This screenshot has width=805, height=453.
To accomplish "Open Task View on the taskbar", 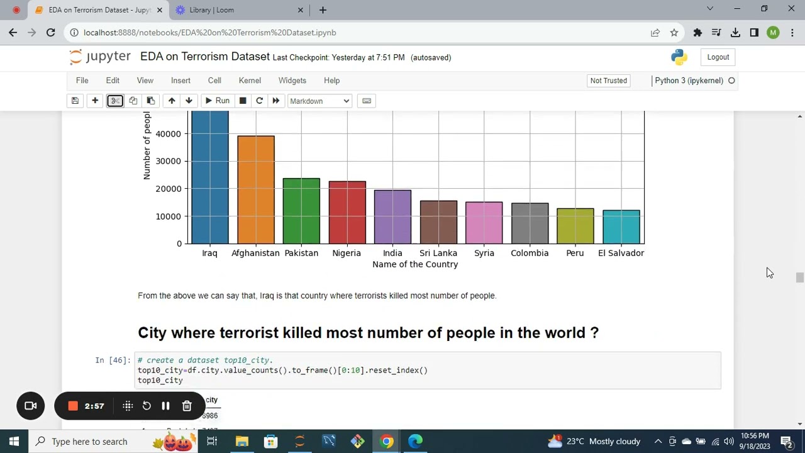I will click(x=212, y=441).
